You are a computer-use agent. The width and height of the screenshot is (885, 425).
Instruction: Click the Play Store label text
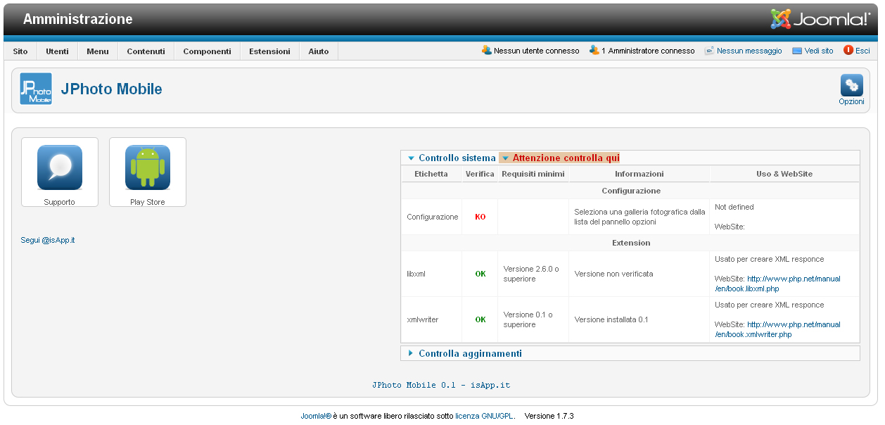(x=148, y=203)
